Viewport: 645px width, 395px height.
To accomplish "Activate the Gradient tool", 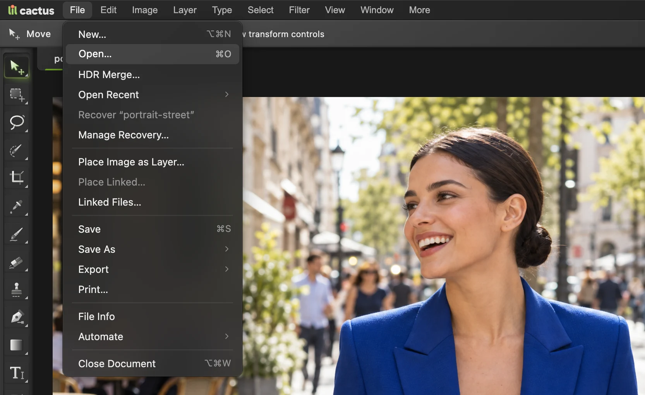I will coord(16,345).
